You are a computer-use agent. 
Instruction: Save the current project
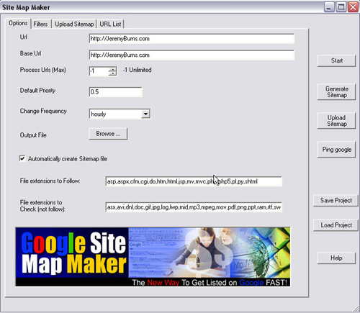tap(336, 200)
